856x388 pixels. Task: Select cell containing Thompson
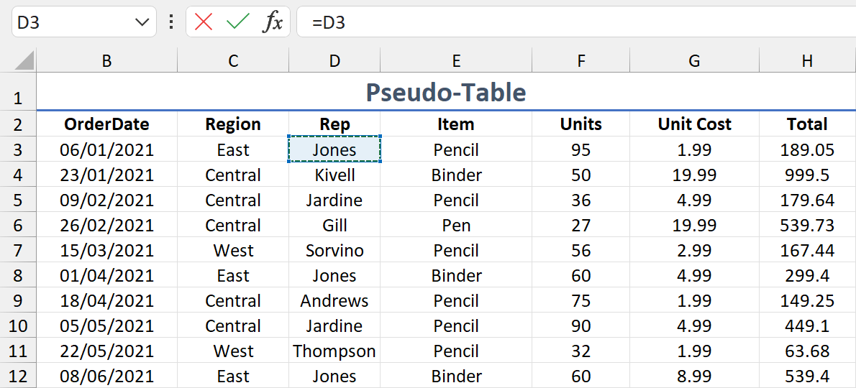coord(334,351)
